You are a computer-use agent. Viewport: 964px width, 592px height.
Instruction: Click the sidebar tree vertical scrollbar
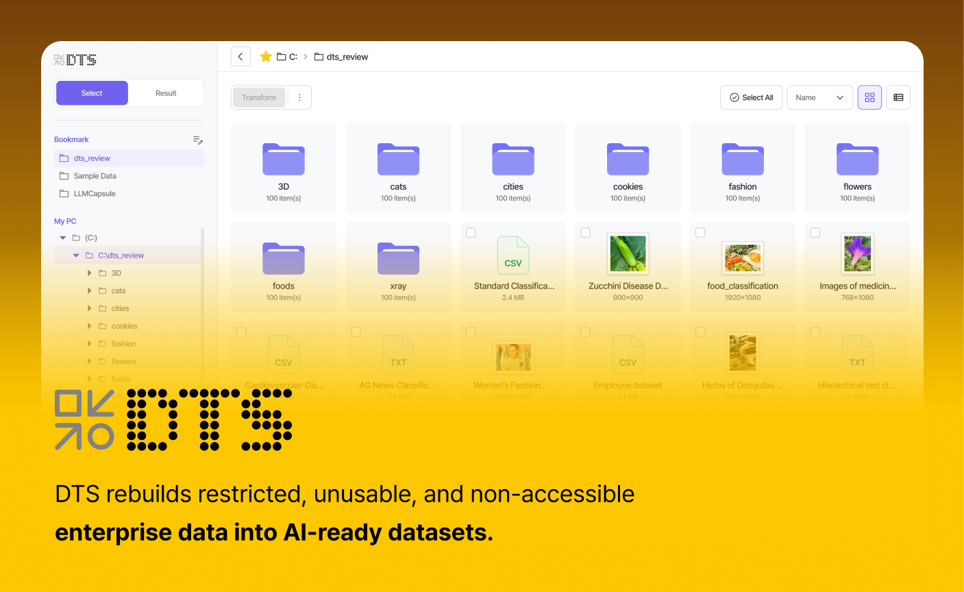pyautogui.click(x=202, y=308)
